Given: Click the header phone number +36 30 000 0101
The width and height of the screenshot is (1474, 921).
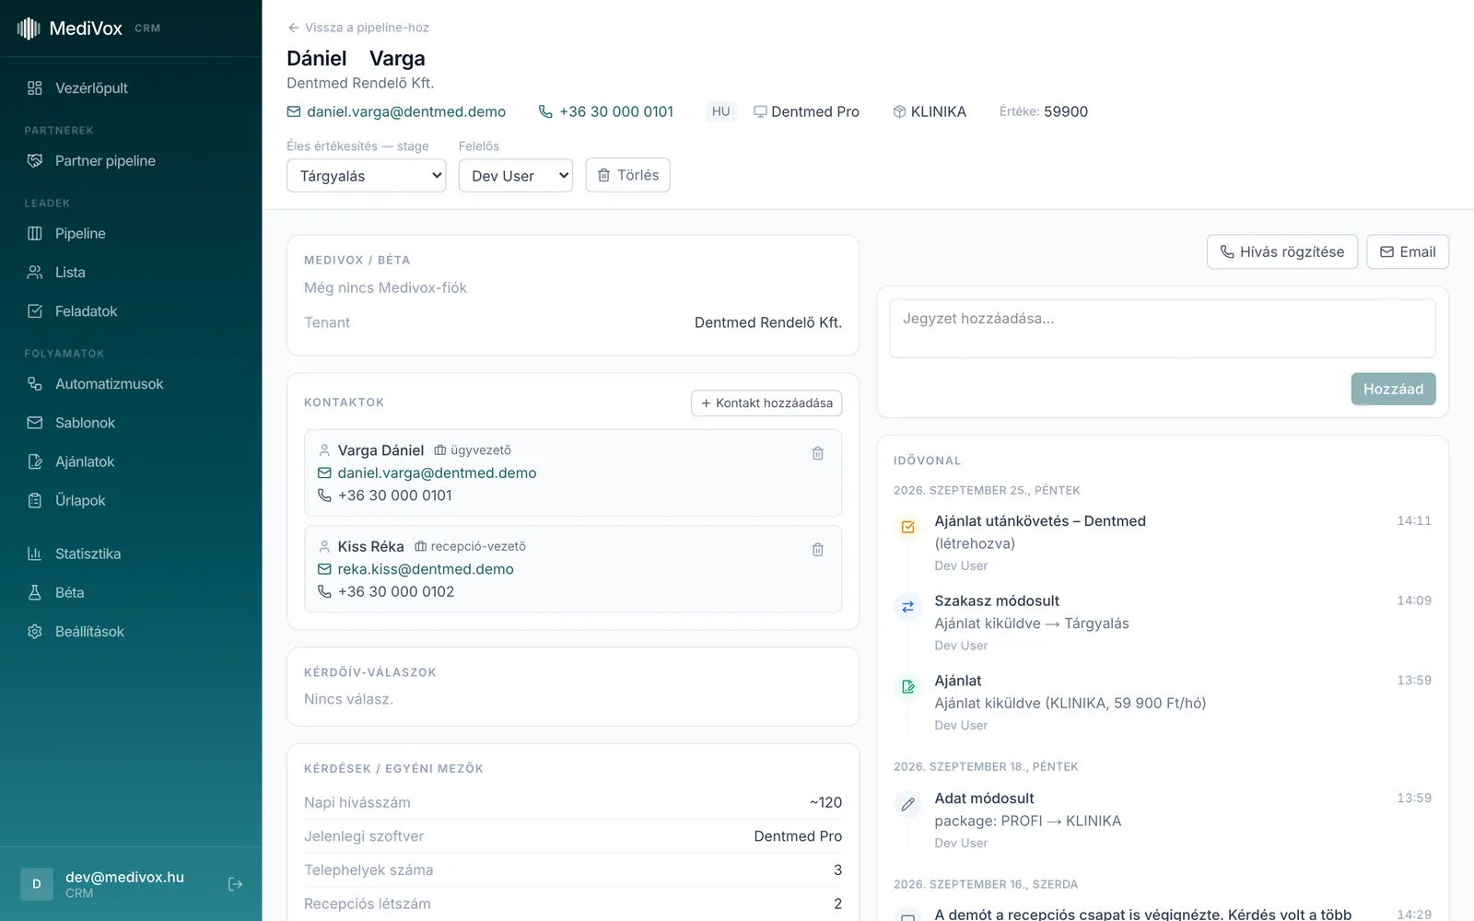Looking at the screenshot, I should [616, 111].
